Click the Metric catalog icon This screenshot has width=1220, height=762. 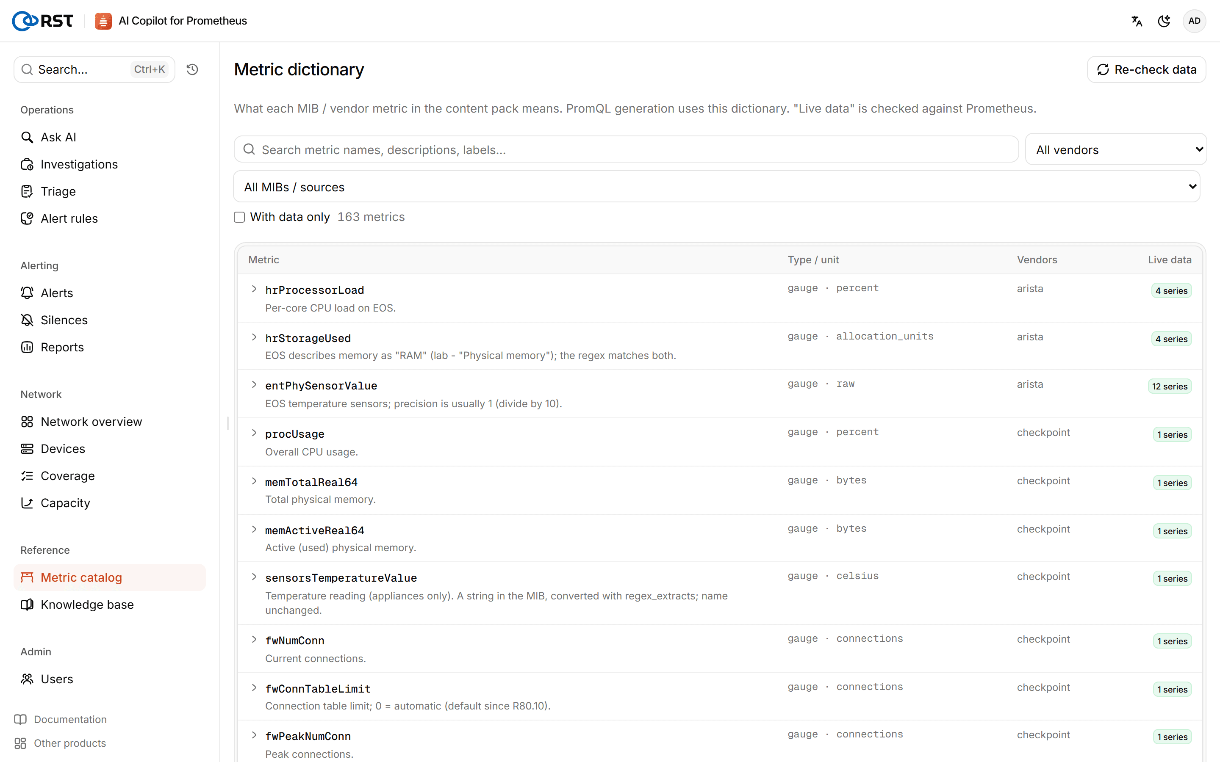tap(27, 577)
